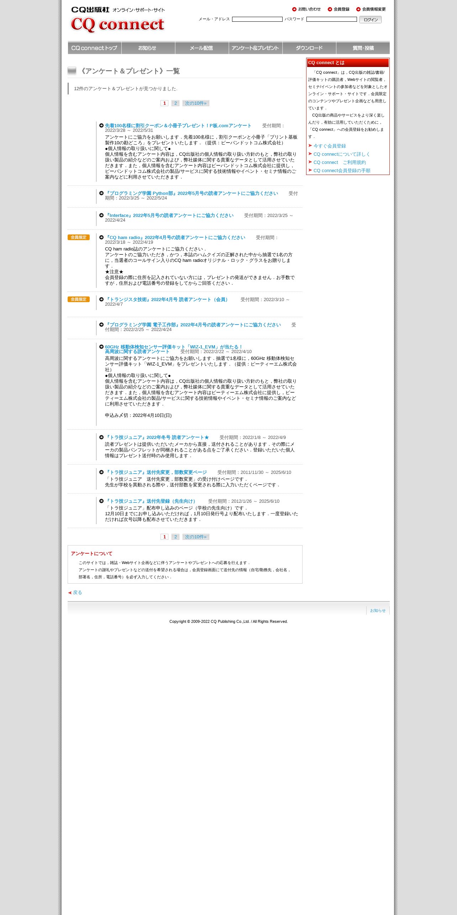Click the CQ出版社 logo at top
The width and height of the screenshot is (457, 915).
point(90,10)
